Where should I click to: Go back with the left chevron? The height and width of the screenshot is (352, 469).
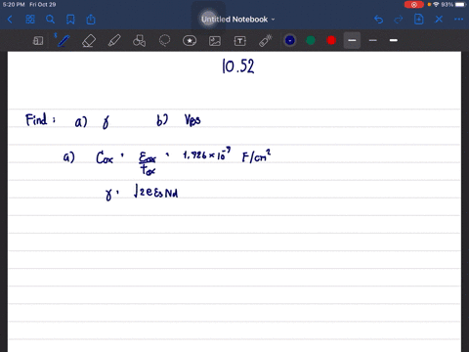coord(10,20)
